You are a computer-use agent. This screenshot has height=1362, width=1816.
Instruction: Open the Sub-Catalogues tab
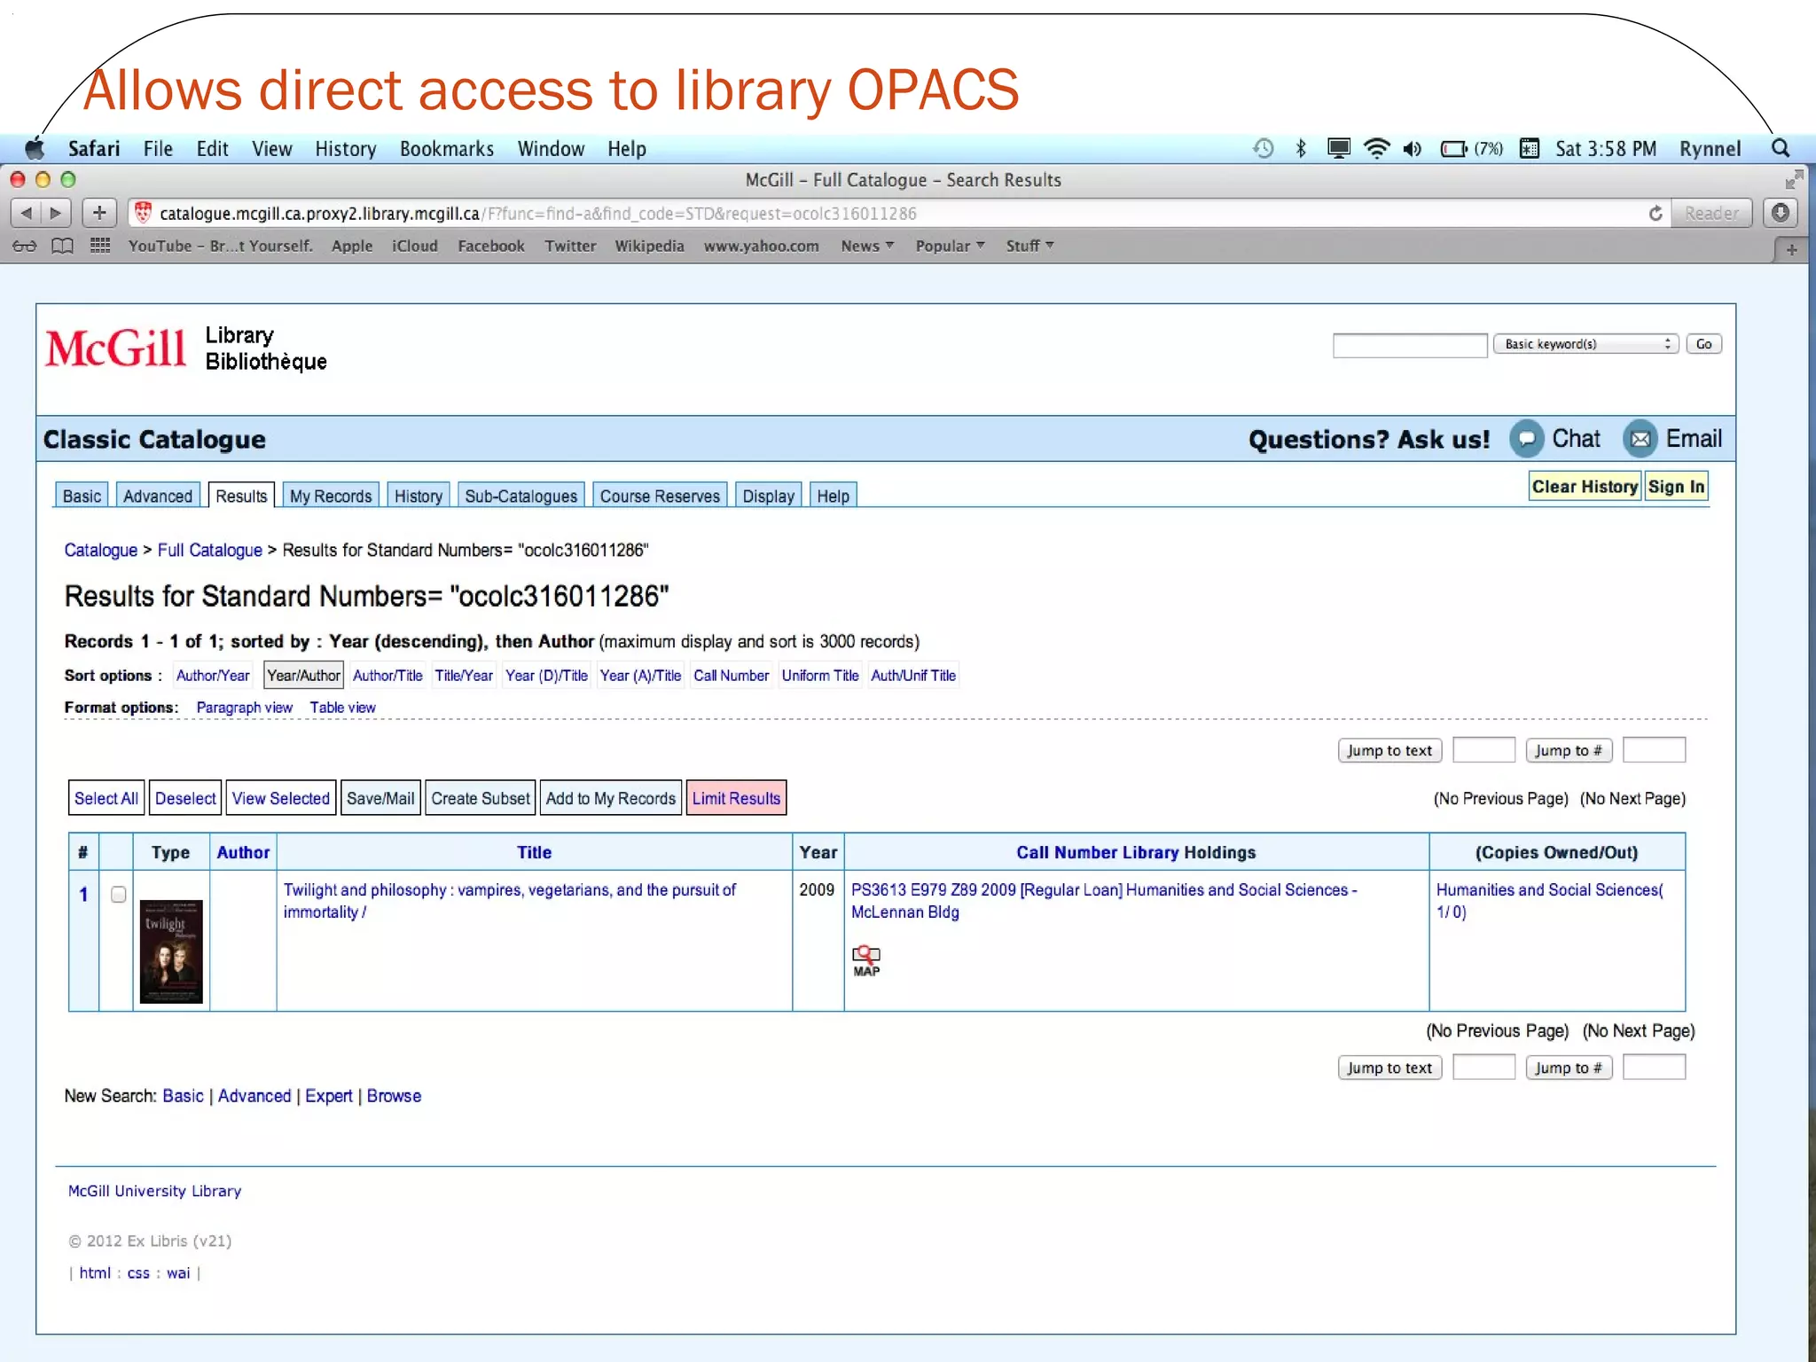click(x=521, y=496)
